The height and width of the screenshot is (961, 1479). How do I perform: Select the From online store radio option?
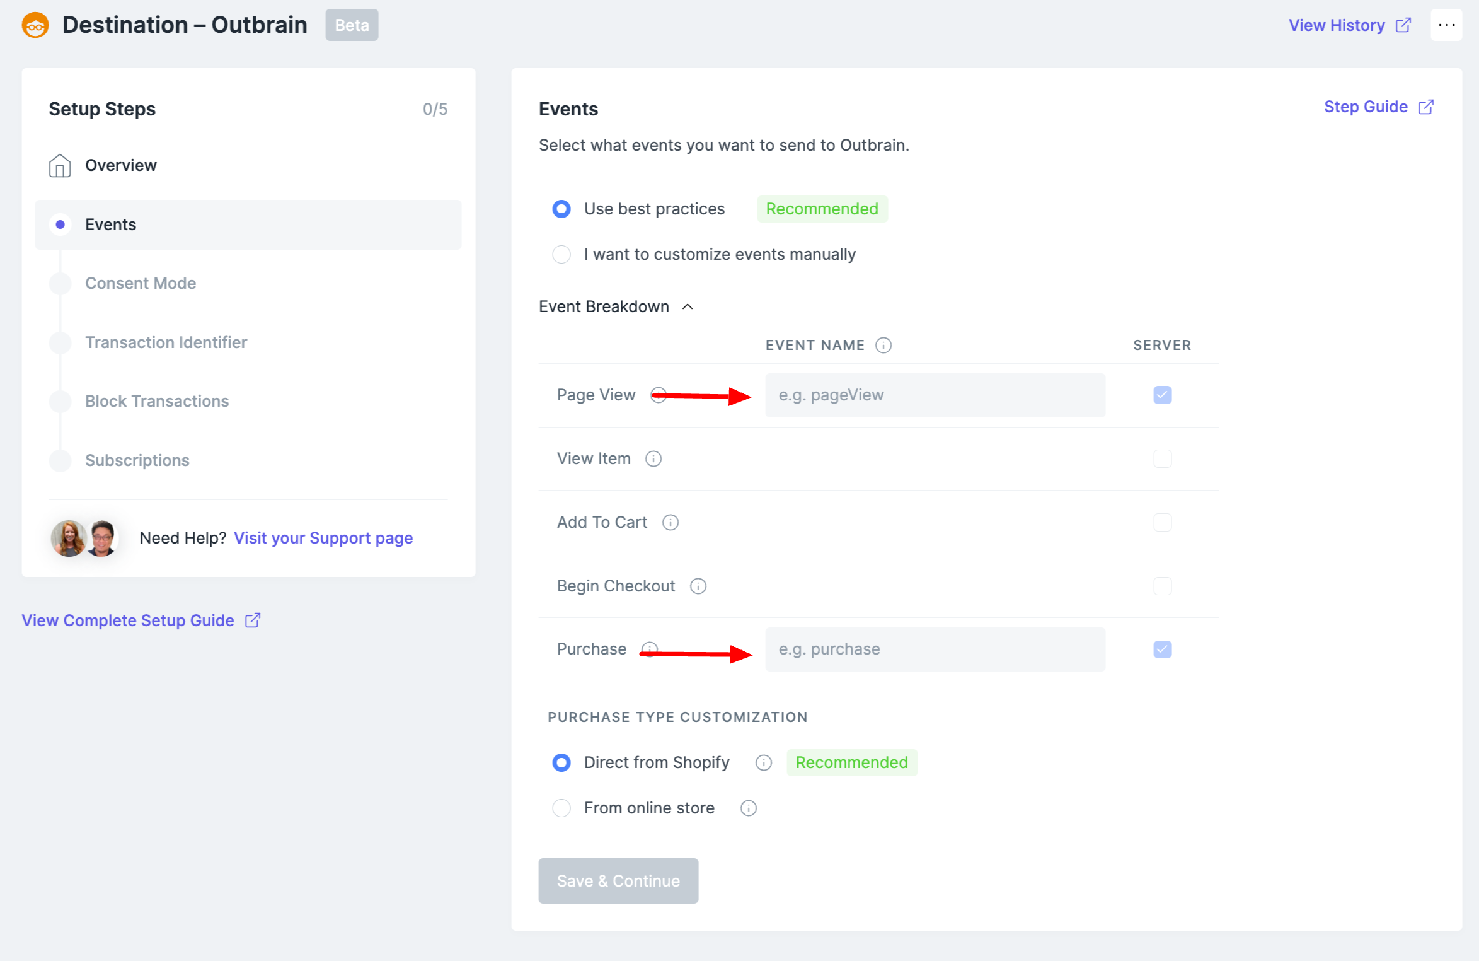click(561, 808)
